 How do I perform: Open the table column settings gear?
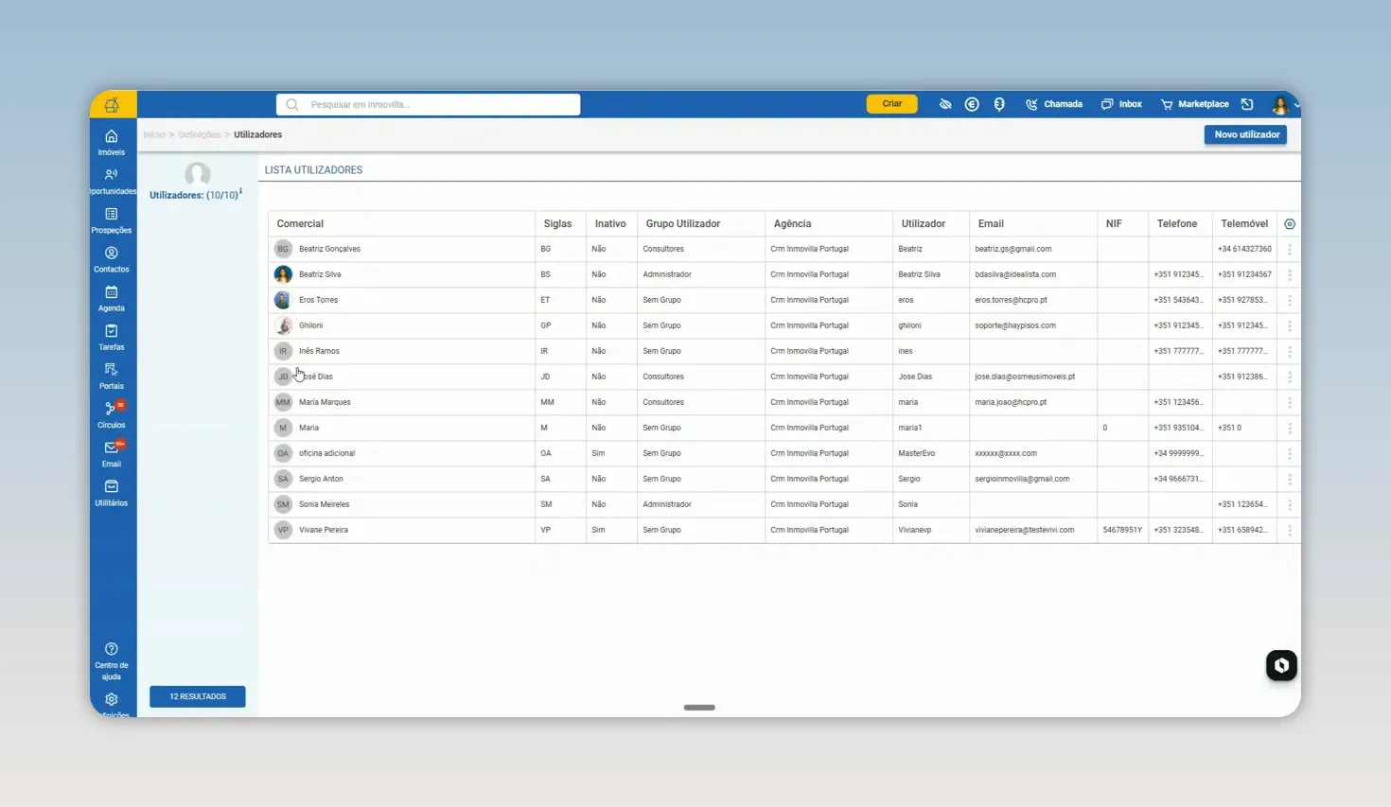(x=1290, y=224)
